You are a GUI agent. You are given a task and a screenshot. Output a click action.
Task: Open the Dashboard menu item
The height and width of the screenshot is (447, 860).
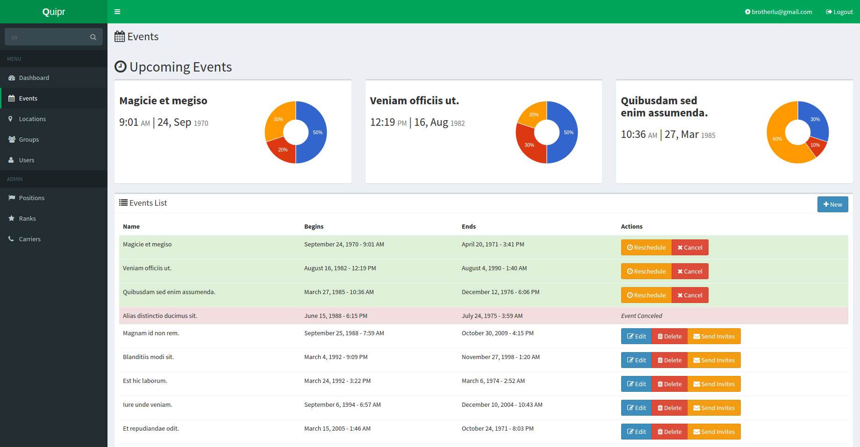(54, 78)
